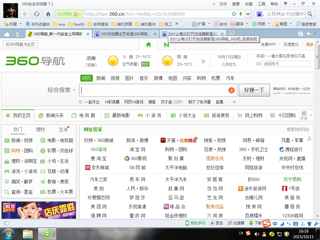Click the volume speaker tray icon
The width and height of the screenshot is (320, 240).
[257, 234]
